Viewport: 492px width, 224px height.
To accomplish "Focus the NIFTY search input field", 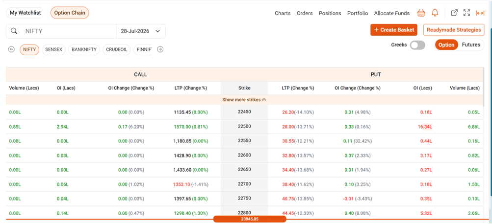I will (x=69, y=31).
